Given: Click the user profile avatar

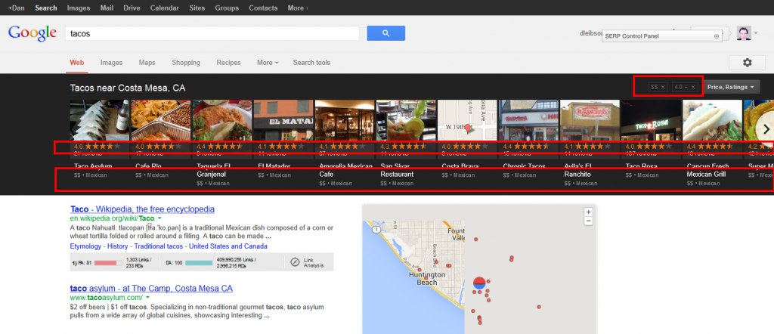Looking at the screenshot, I should coord(744,33).
